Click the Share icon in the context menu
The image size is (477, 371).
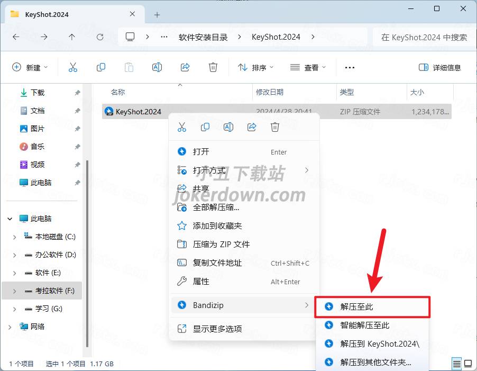pos(252,127)
